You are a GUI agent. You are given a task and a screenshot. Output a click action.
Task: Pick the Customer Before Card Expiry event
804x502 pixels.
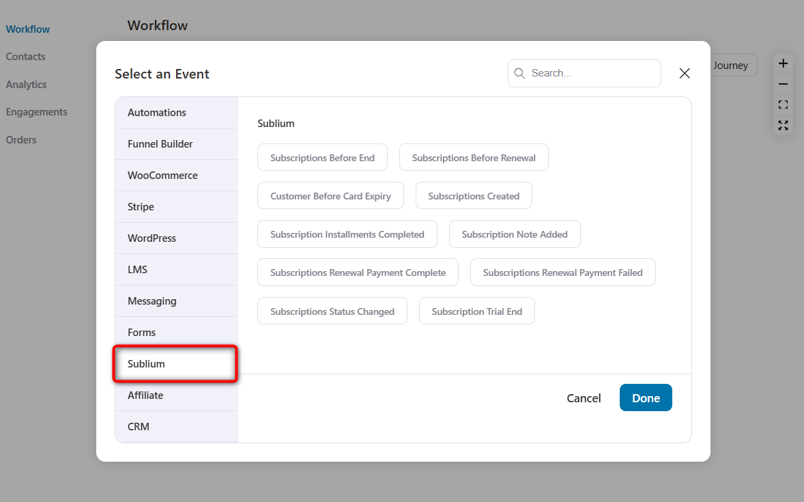pos(330,195)
